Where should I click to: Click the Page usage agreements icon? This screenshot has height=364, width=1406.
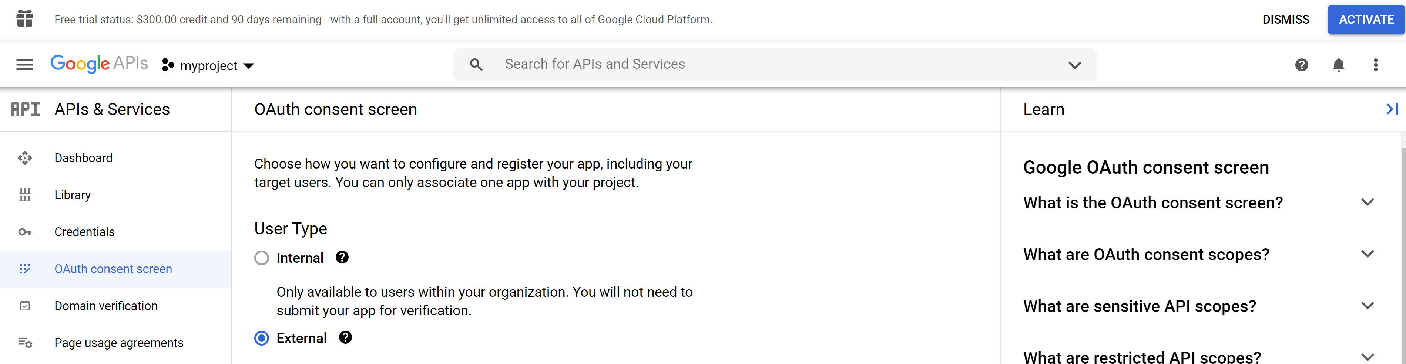pos(24,343)
